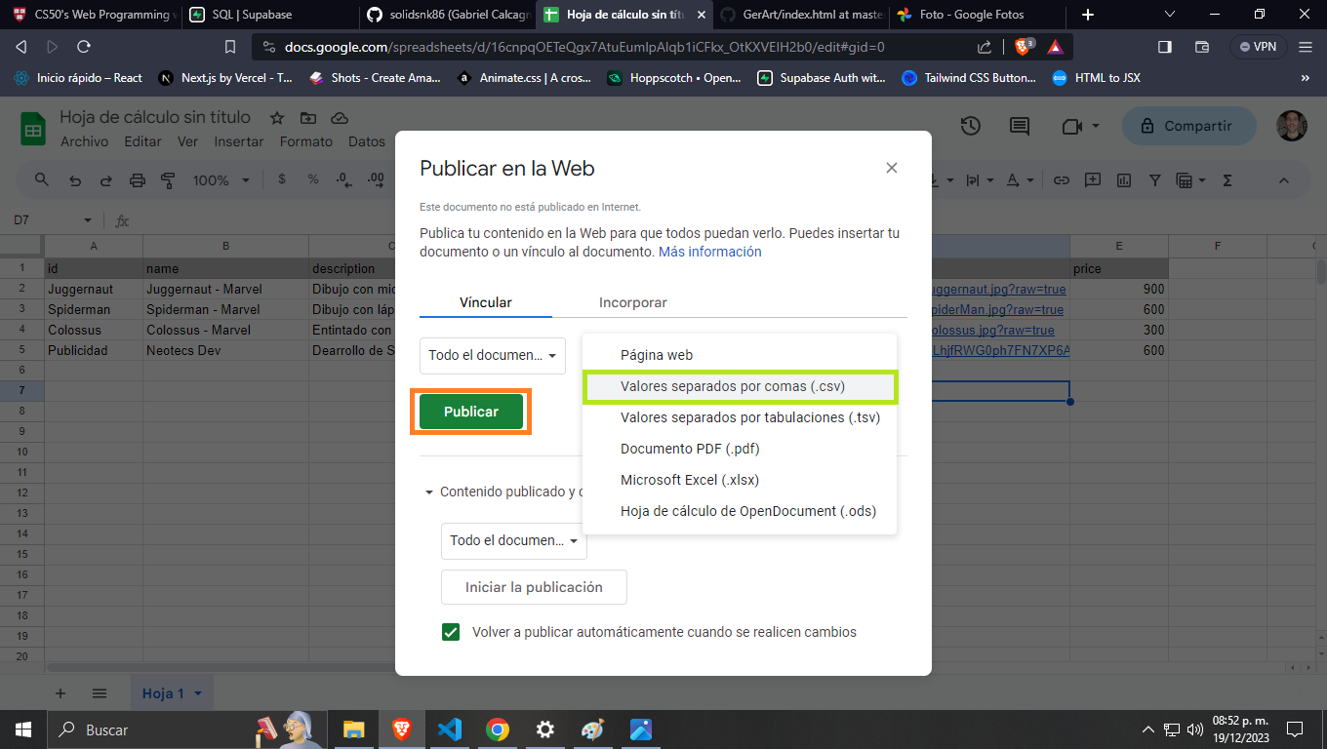
Task: Insert a link using the chain icon
Action: pos(1062,180)
